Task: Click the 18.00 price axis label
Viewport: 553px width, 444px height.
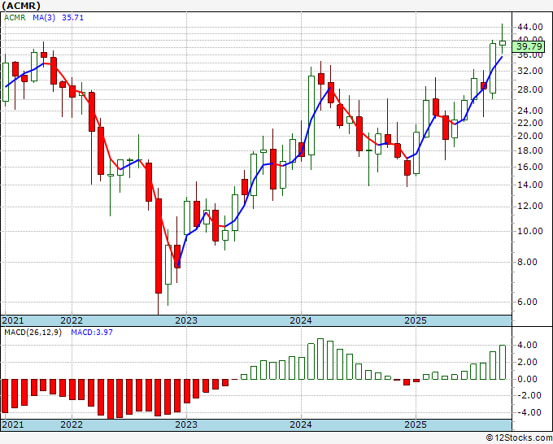Action: coord(529,150)
